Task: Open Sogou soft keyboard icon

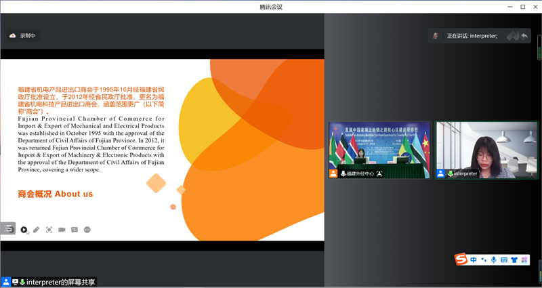Action: (x=504, y=260)
